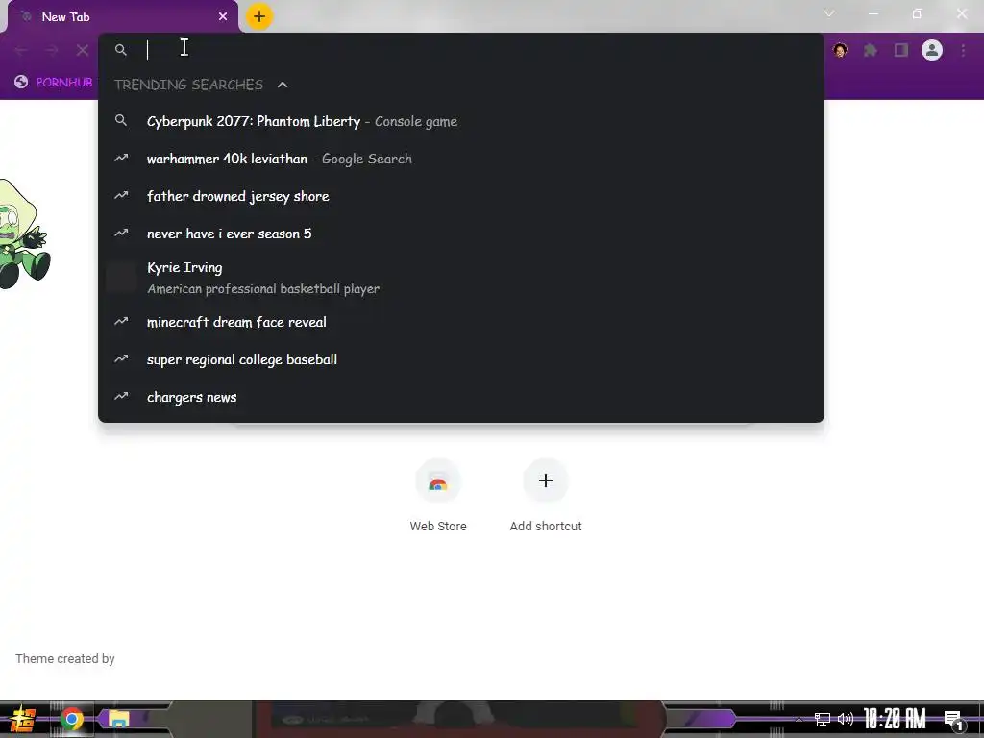Click the magnifier icon beside Cyberpunk 2077

(x=121, y=120)
